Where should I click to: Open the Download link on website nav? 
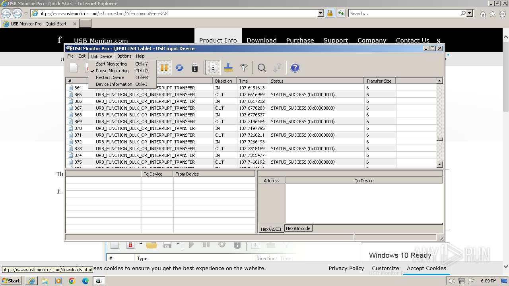[x=261, y=41]
